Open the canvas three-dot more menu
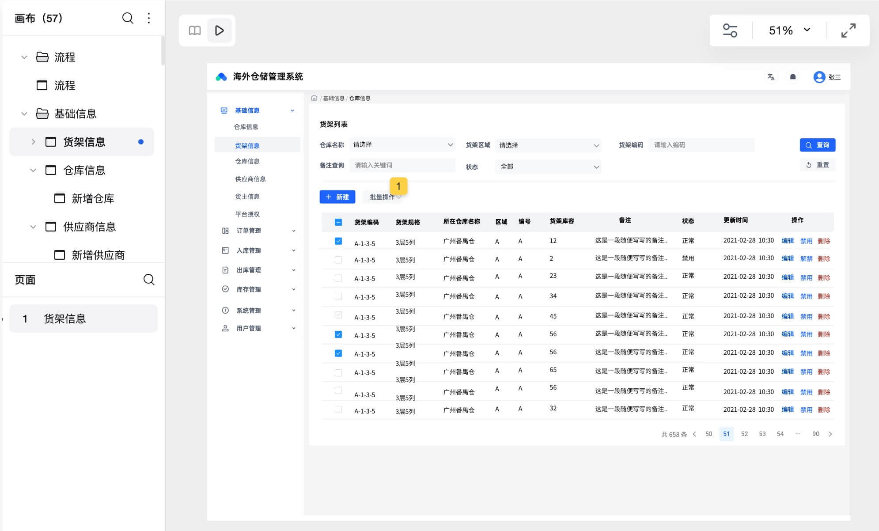 pyautogui.click(x=149, y=18)
